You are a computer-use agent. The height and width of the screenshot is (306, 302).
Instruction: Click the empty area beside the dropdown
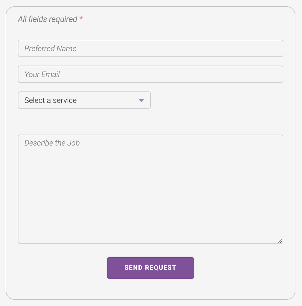(215, 100)
